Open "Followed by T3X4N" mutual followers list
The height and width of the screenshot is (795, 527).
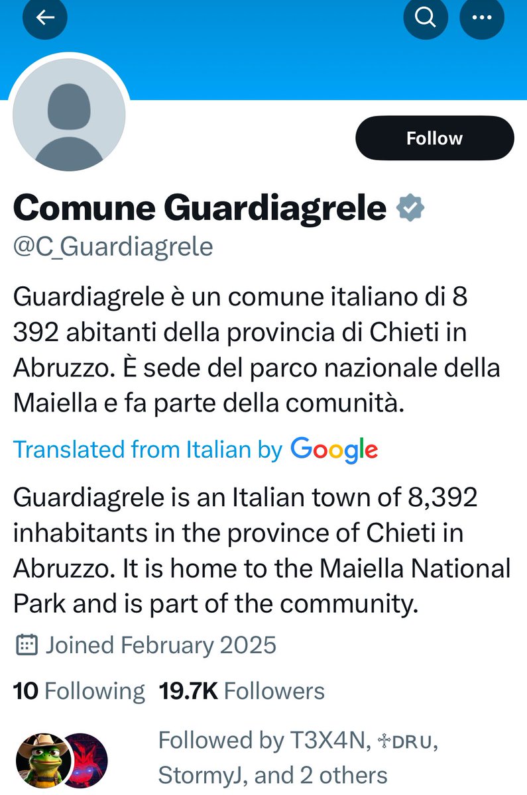click(298, 757)
